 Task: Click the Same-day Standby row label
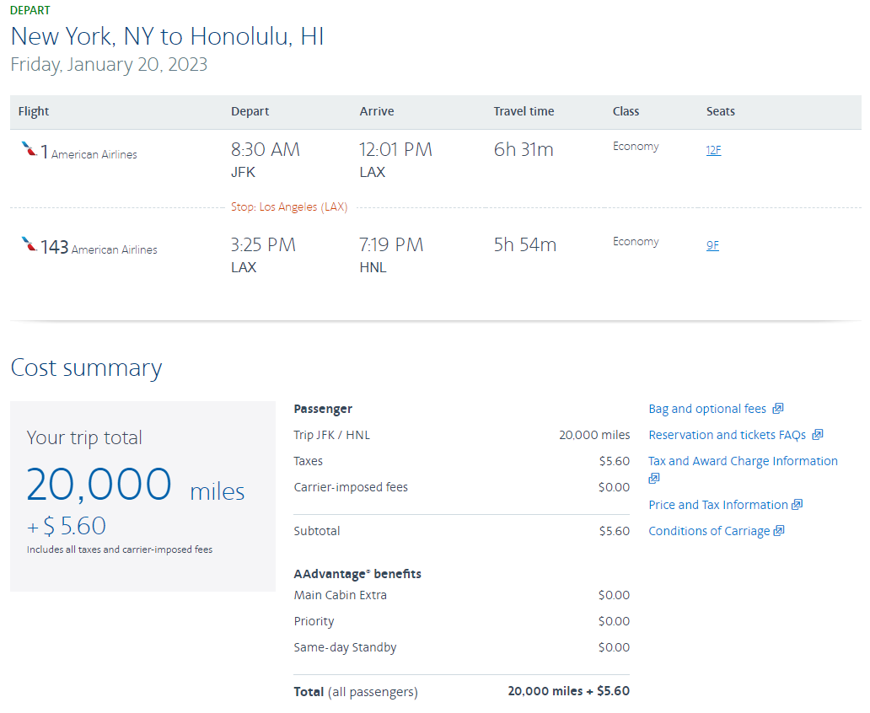(345, 647)
